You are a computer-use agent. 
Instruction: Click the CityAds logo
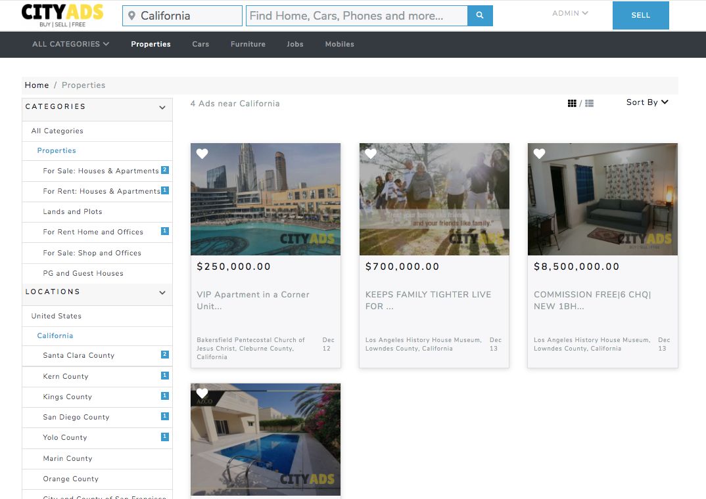click(62, 16)
